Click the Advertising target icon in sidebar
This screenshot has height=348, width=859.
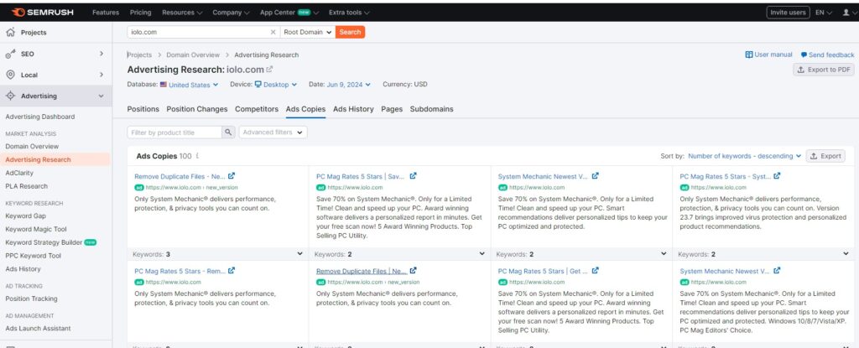coord(10,96)
